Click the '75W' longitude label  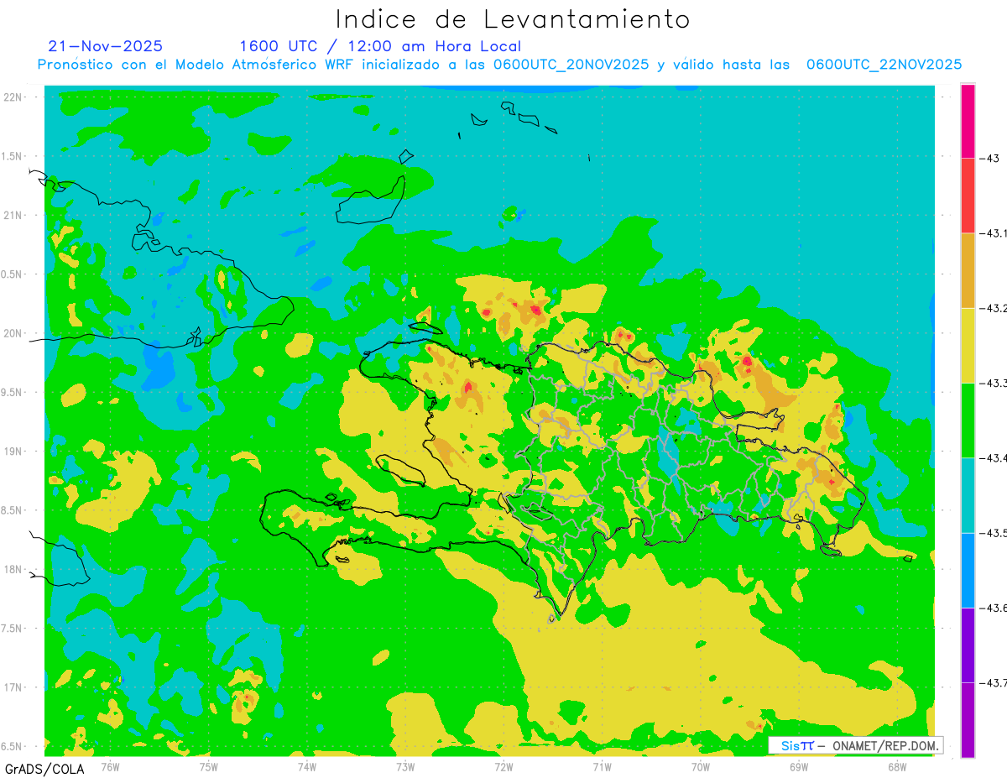click(208, 766)
